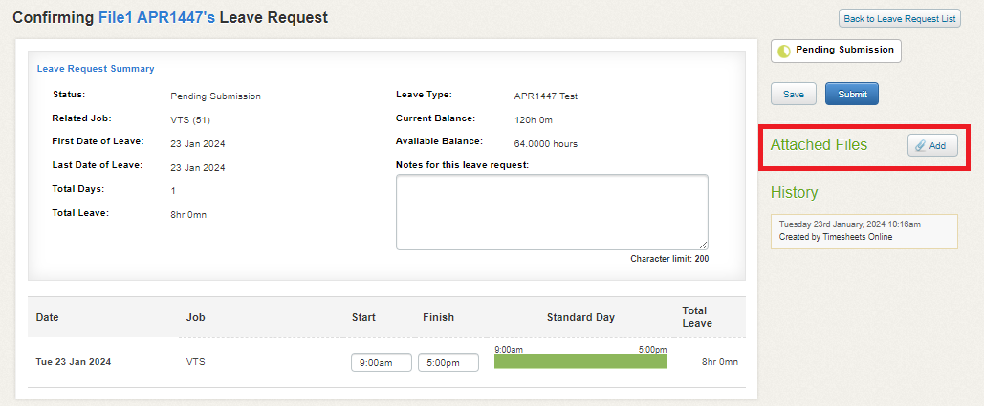
Task: Save the leave request
Action: tap(794, 94)
